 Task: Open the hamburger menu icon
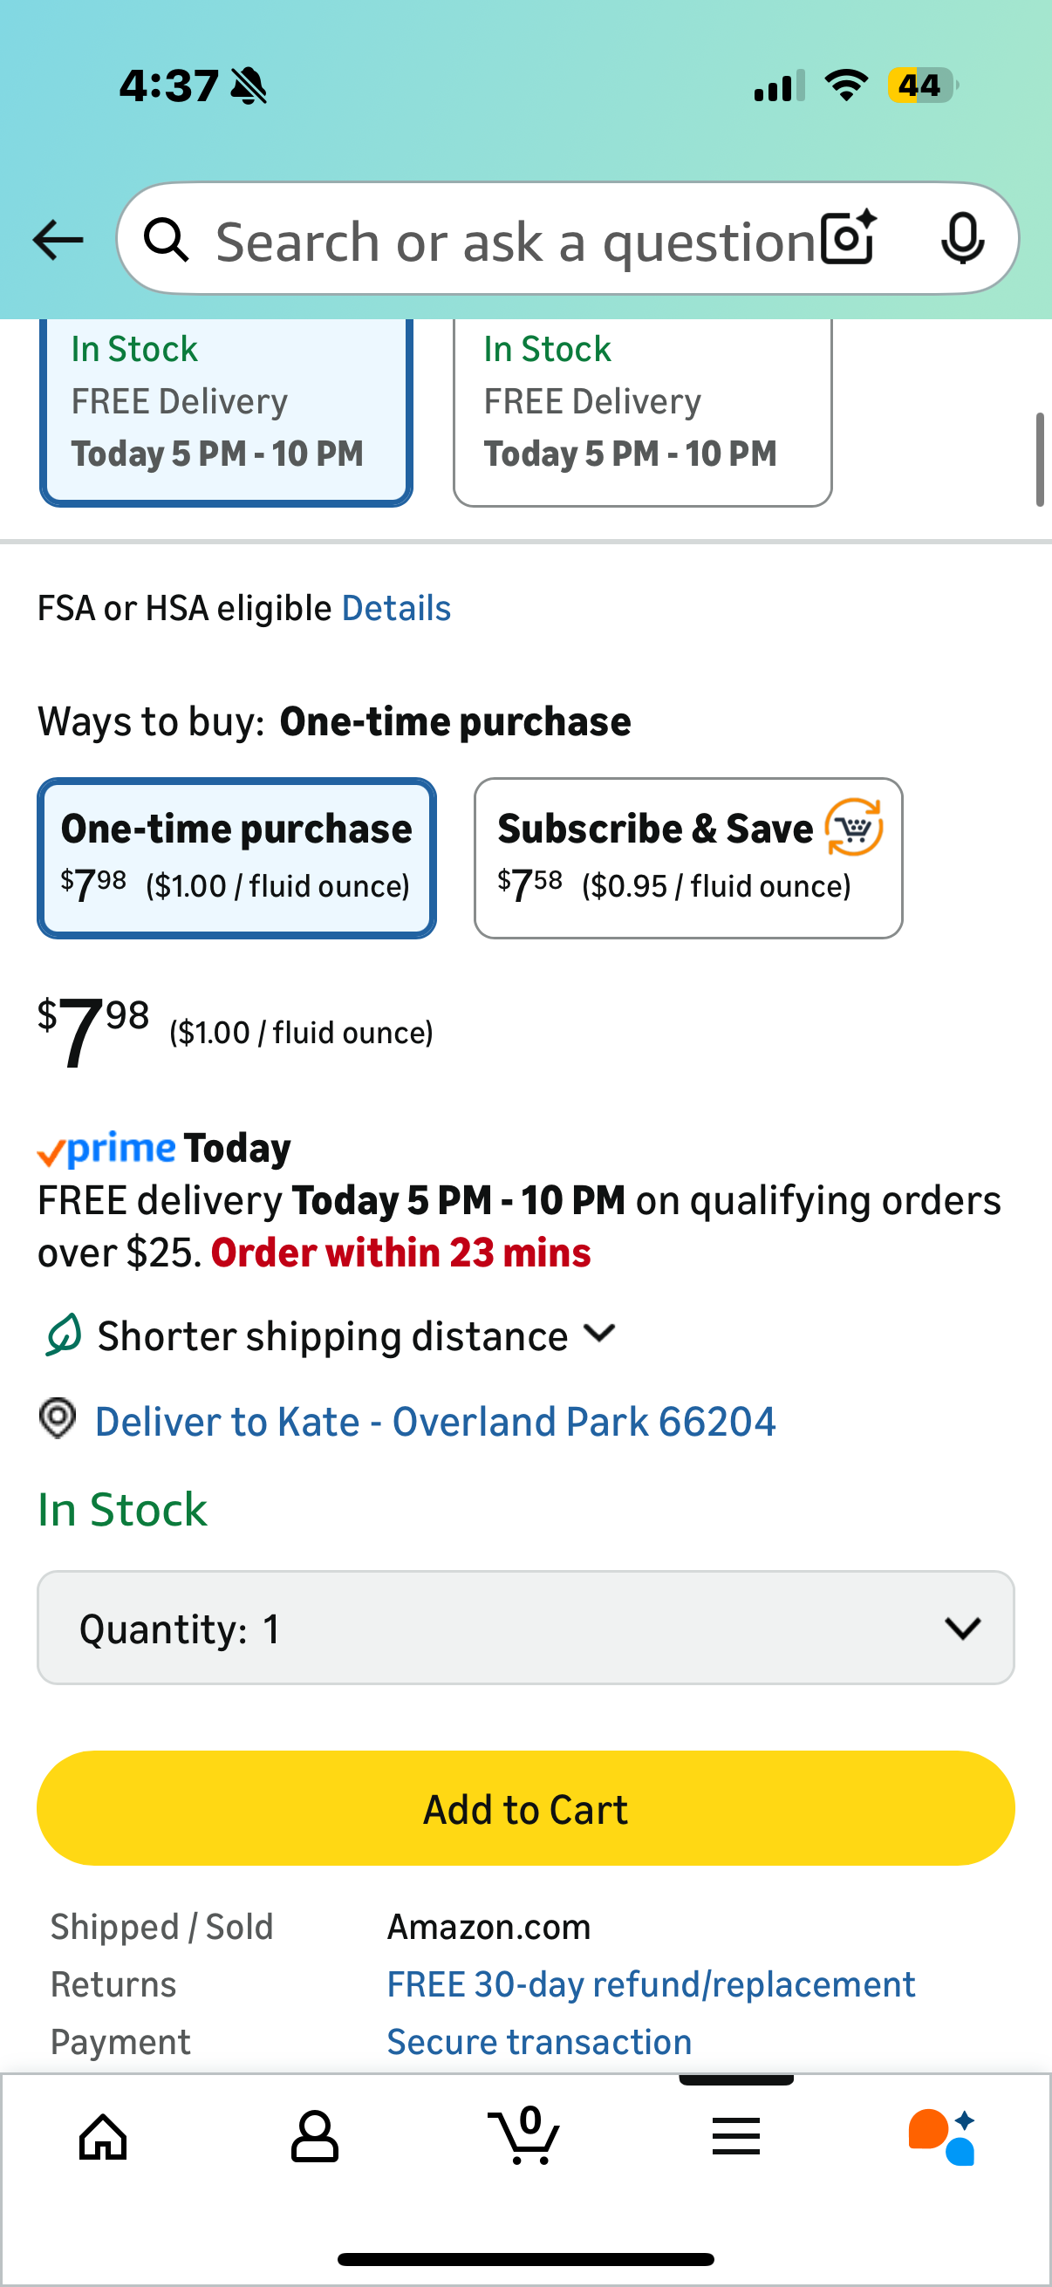736,2135
